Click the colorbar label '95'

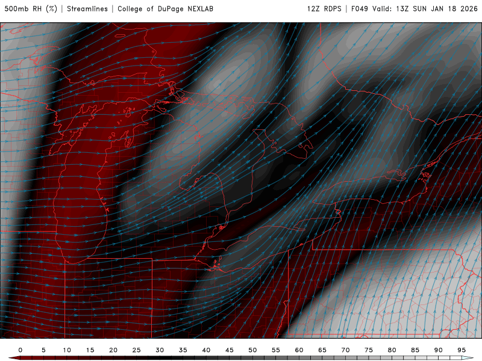tap(462, 350)
